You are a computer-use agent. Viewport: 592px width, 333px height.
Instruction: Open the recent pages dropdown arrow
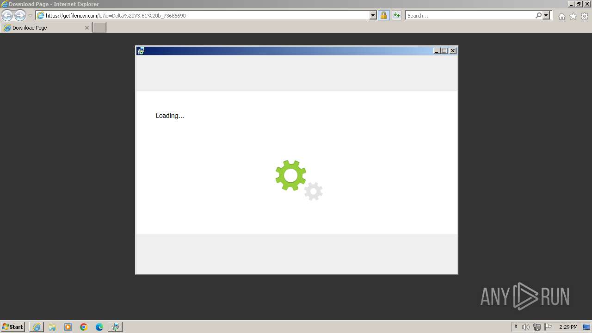click(30, 16)
